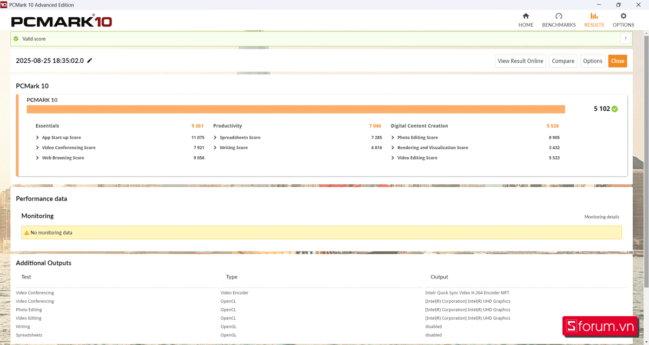Viewport: 649px width, 345px height.
Task: Click the Video Conferencing value 7 921
Action: point(198,148)
